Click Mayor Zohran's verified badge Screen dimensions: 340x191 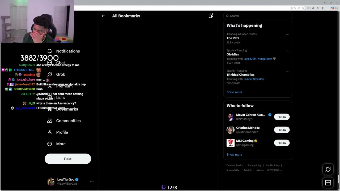(270, 115)
